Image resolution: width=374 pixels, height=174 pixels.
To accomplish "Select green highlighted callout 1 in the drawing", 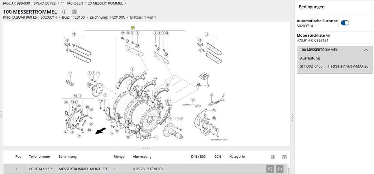I will (133, 27).
